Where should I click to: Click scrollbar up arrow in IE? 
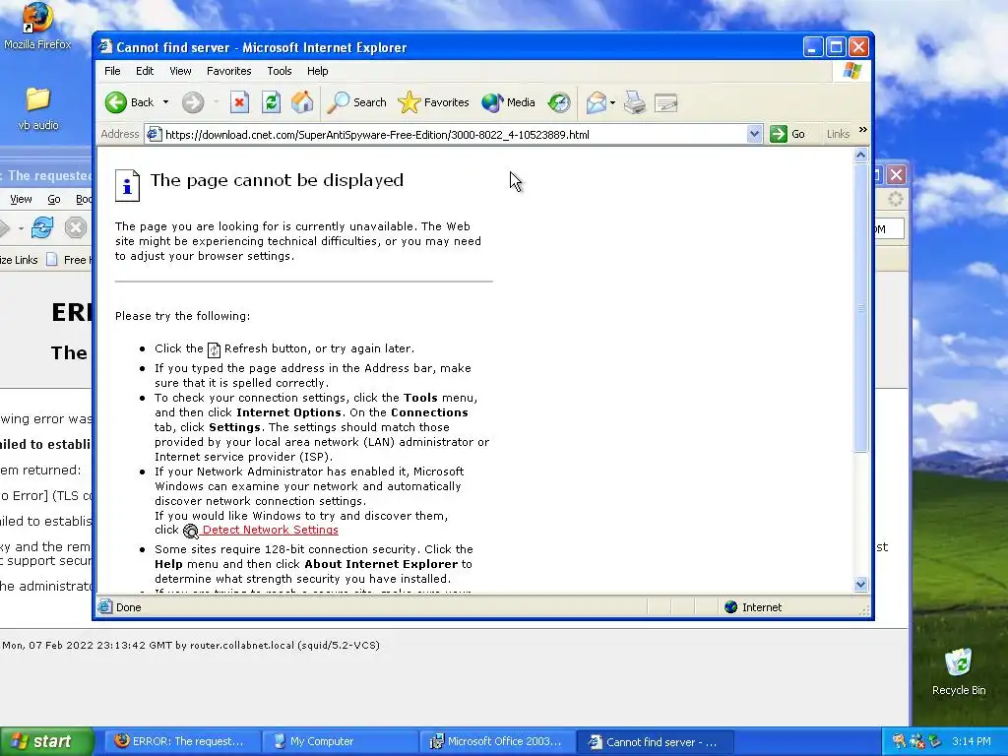[x=860, y=155]
